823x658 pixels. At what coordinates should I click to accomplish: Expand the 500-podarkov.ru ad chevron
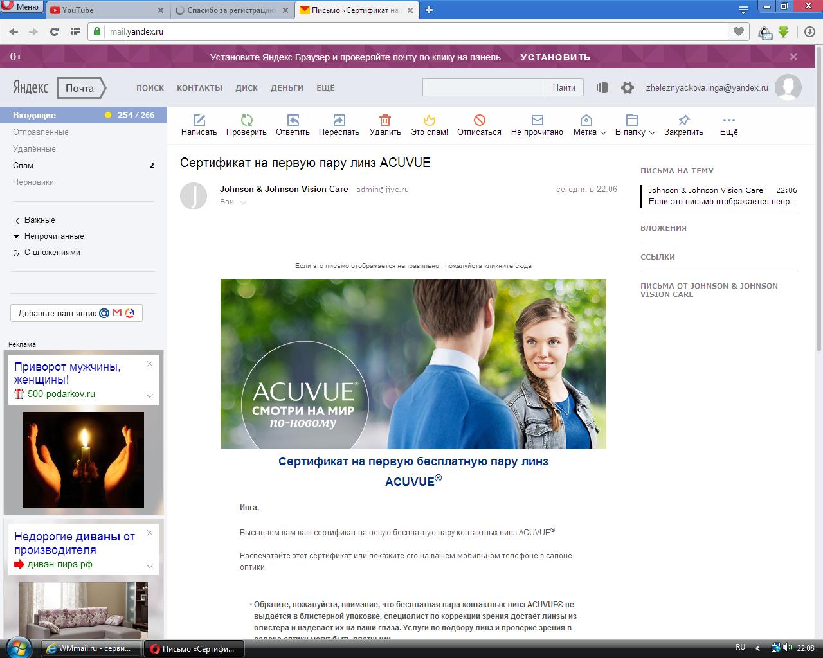(150, 396)
